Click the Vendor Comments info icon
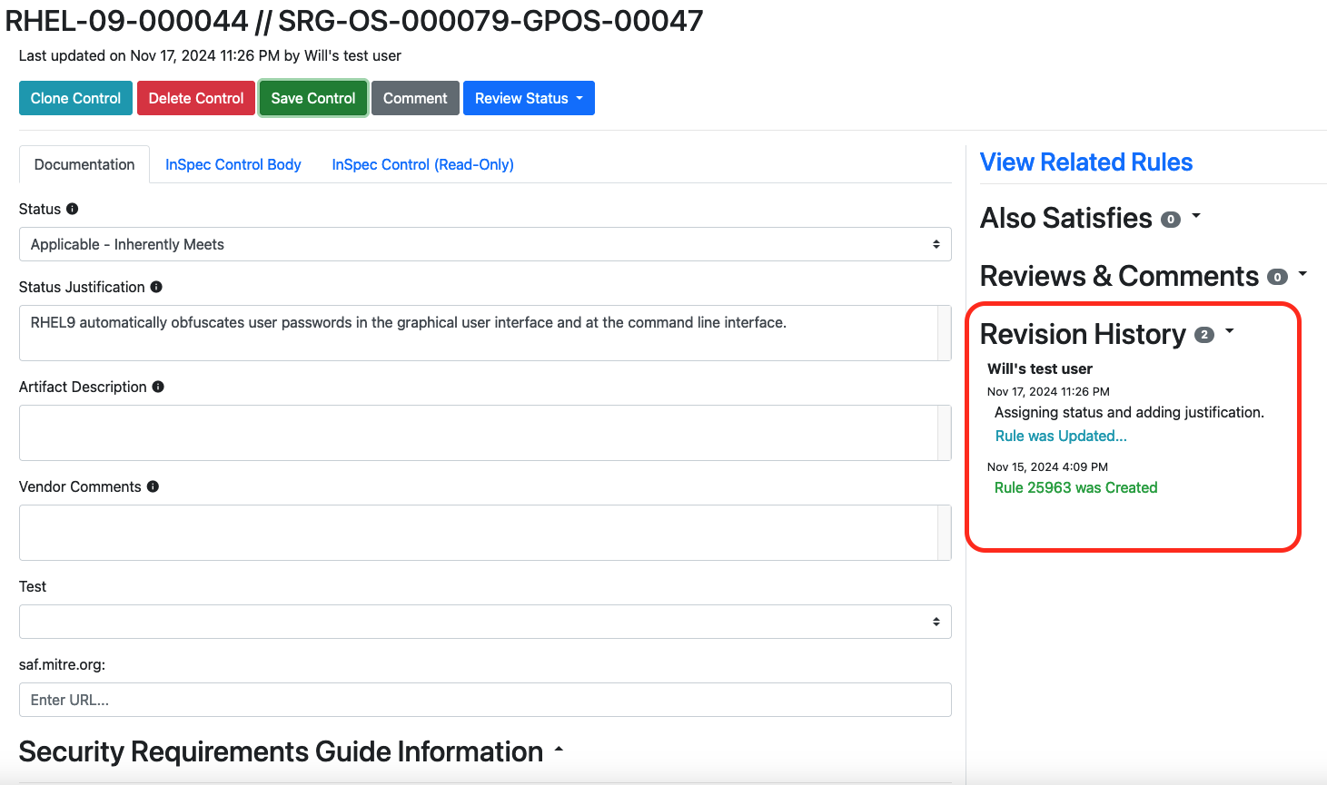 coord(153,486)
